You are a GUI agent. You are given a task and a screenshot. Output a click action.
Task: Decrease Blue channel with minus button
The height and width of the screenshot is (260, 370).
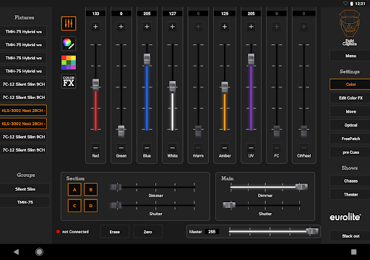(x=147, y=147)
